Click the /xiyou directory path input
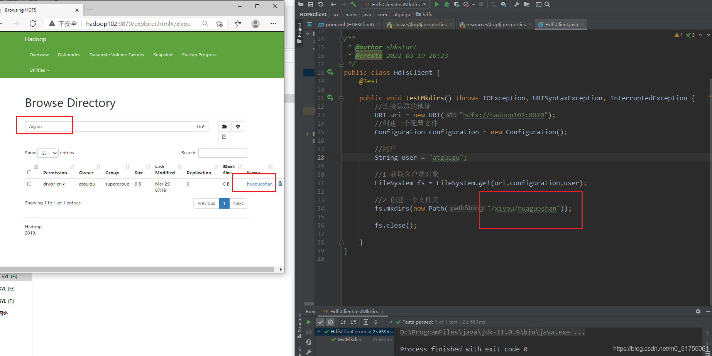Image resolution: width=712 pixels, height=356 pixels. point(109,127)
